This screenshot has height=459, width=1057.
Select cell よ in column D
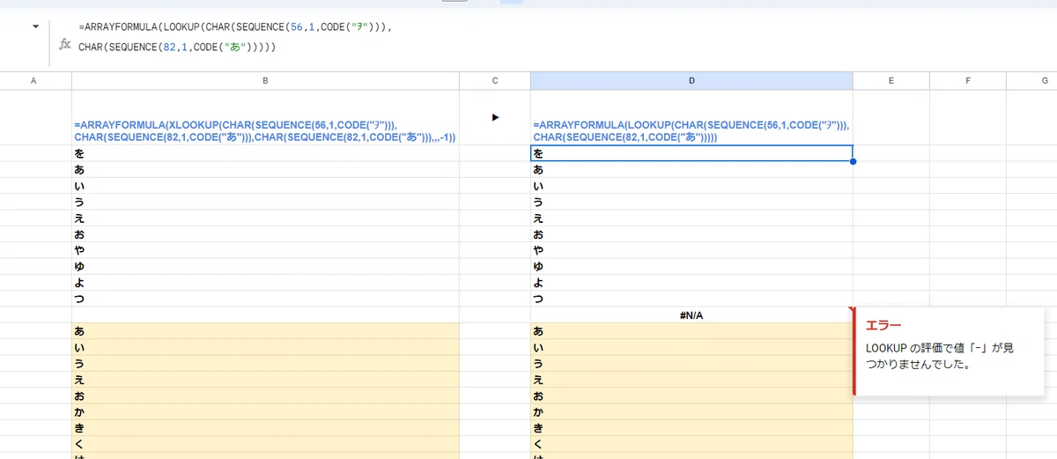tap(691, 283)
